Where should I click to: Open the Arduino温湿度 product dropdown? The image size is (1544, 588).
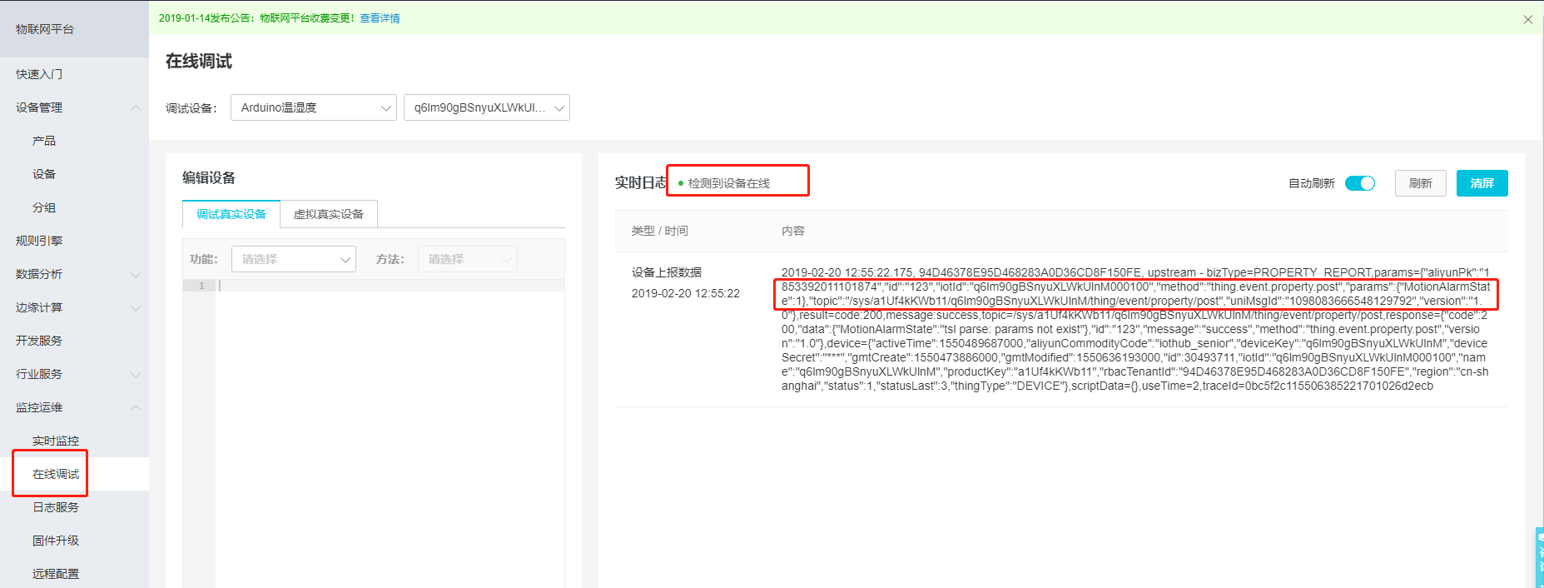click(314, 107)
